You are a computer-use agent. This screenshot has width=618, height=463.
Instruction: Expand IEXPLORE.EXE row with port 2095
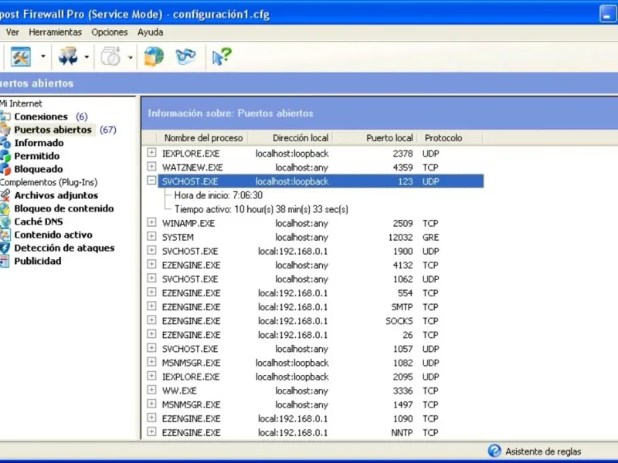click(151, 376)
